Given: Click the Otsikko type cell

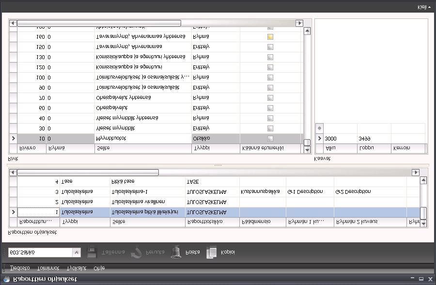Looking at the screenshot, I should [216, 138].
